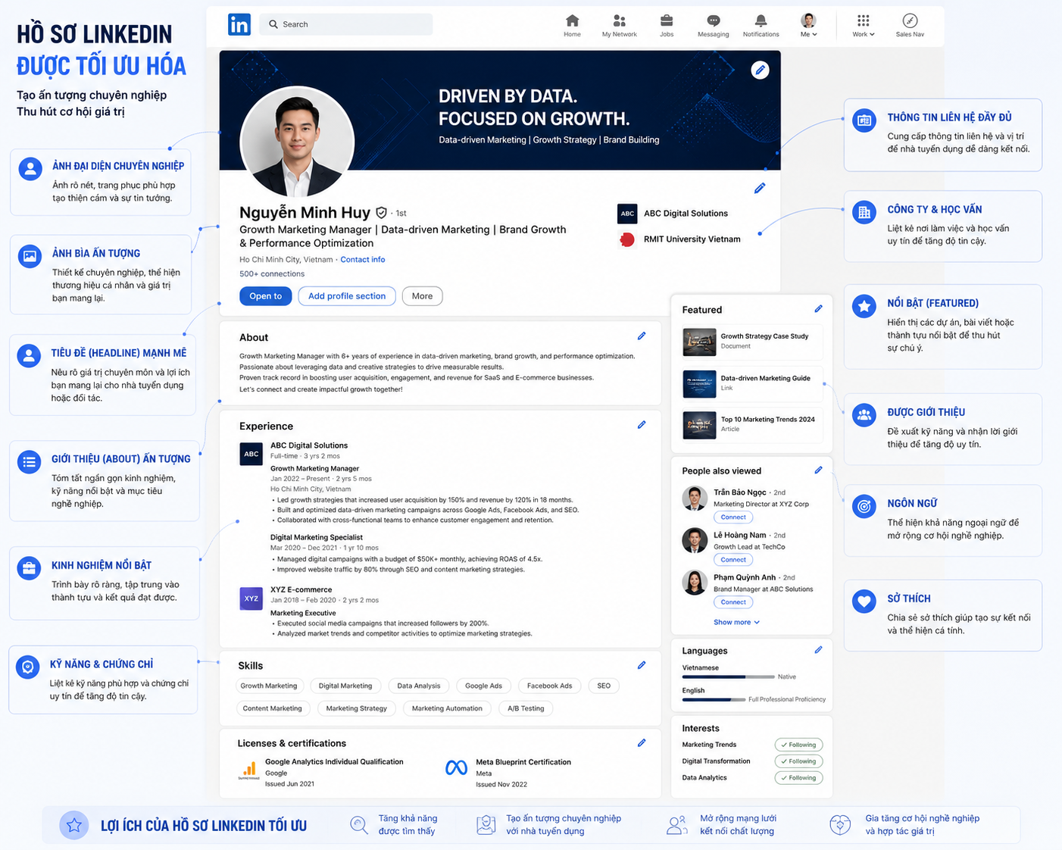Connect with Lê Hoàng Nam

click(x=733, y=560)
